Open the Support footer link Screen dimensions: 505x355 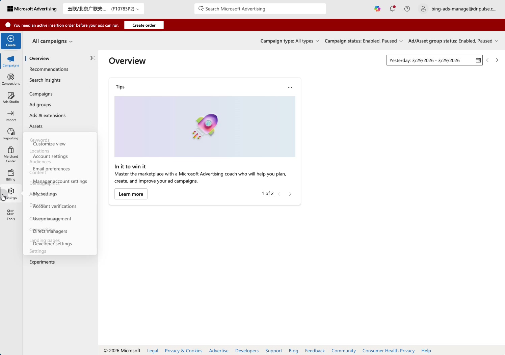point(274,351)
